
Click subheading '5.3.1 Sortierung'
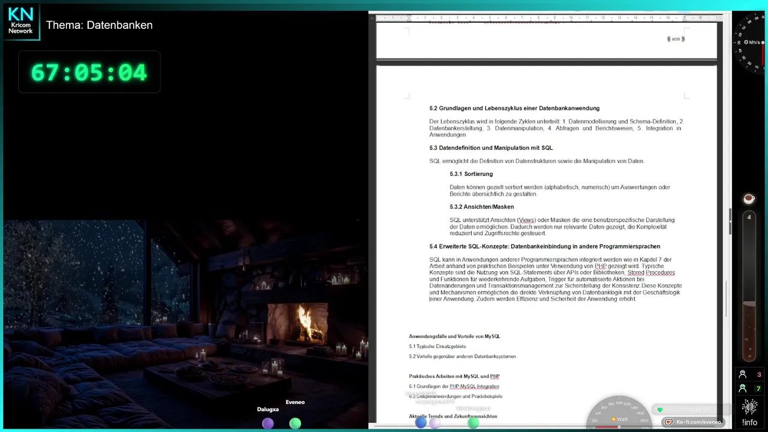click(x=471, y=174)
